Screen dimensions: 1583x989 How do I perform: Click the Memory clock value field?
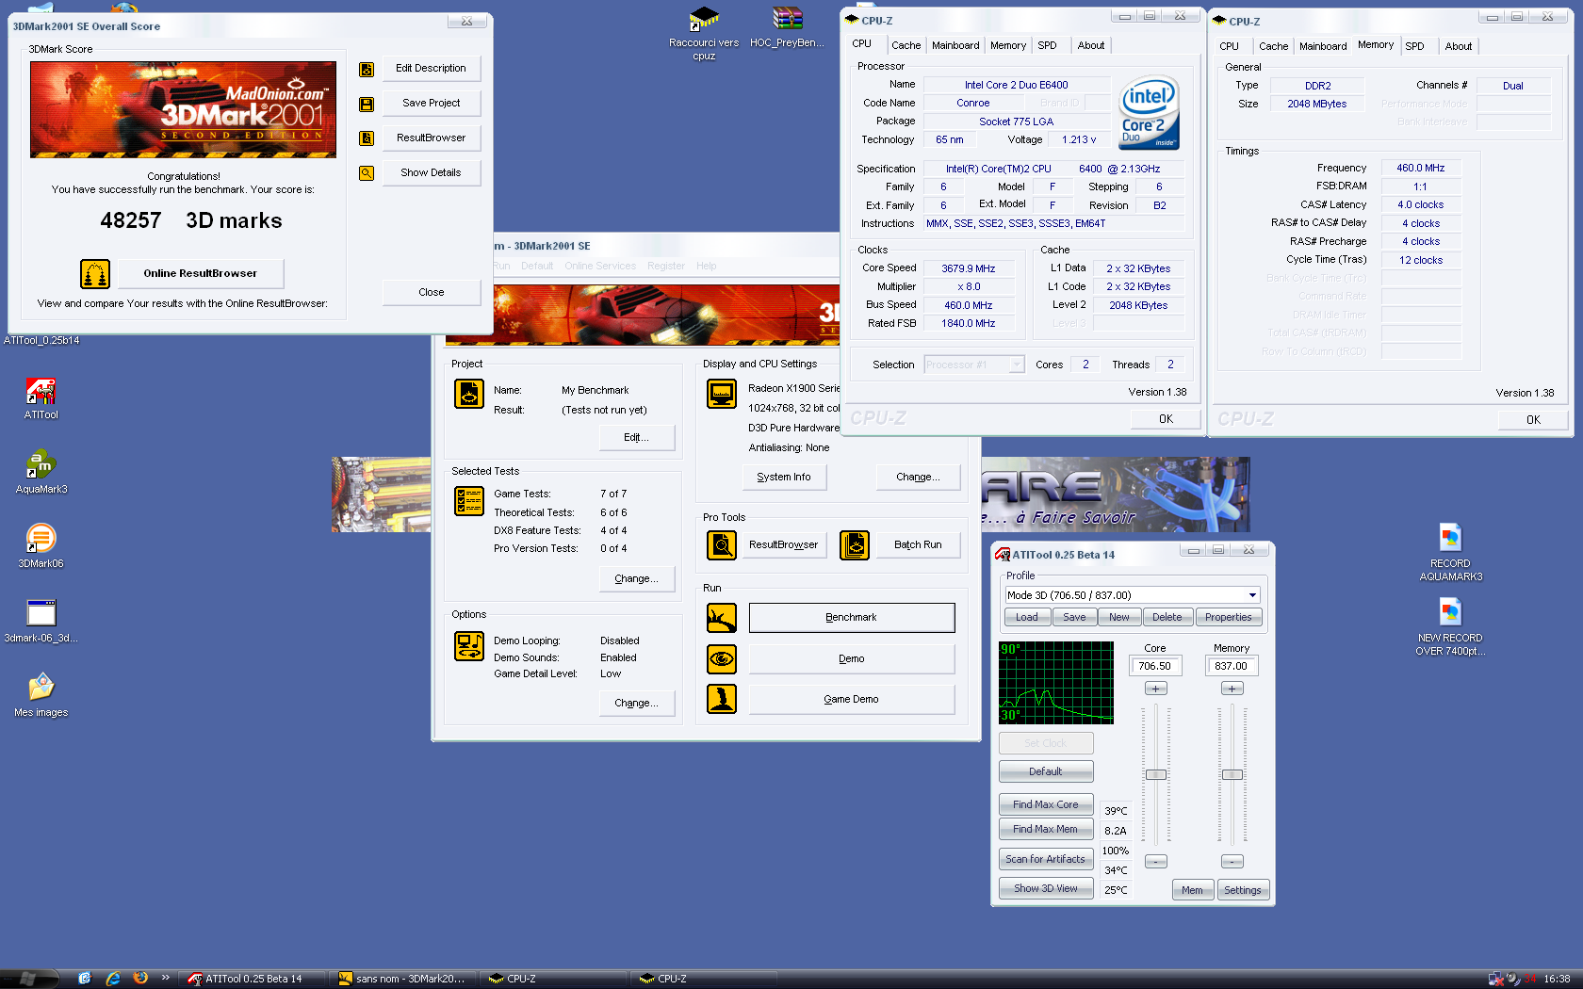pyautogui.click(x=1232, y=666)
